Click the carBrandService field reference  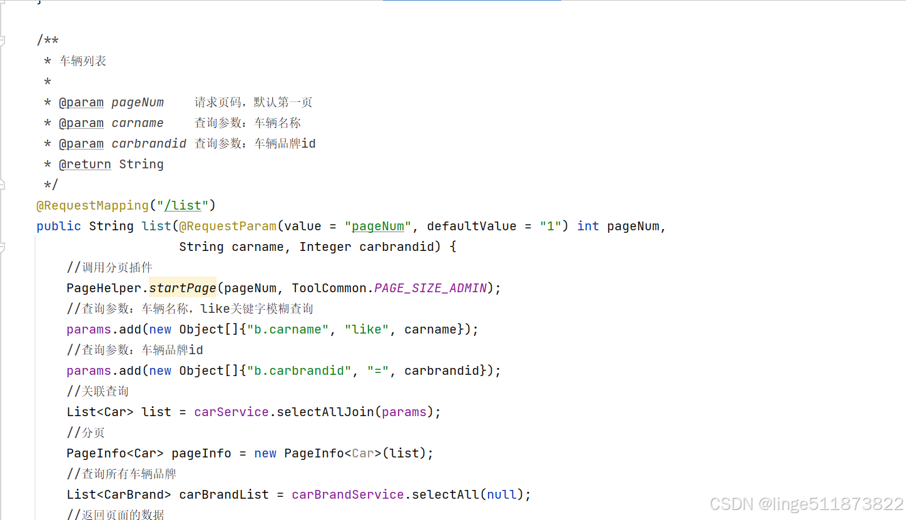pyautogui.click(x=348, y=494)
